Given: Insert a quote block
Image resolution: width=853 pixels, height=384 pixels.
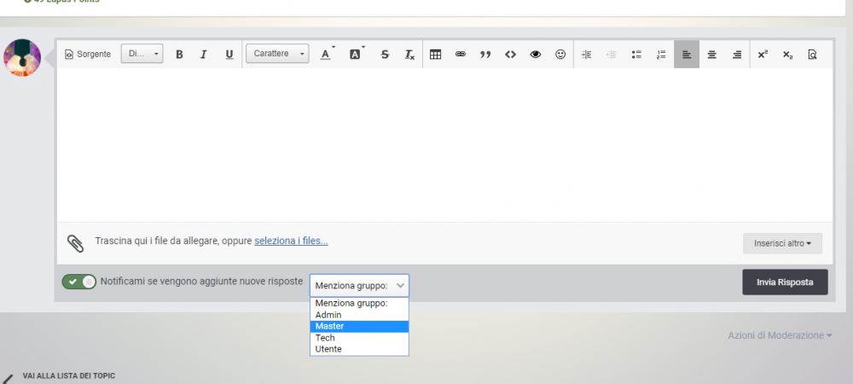Looking at the screenshot, I should click(485, 55).
